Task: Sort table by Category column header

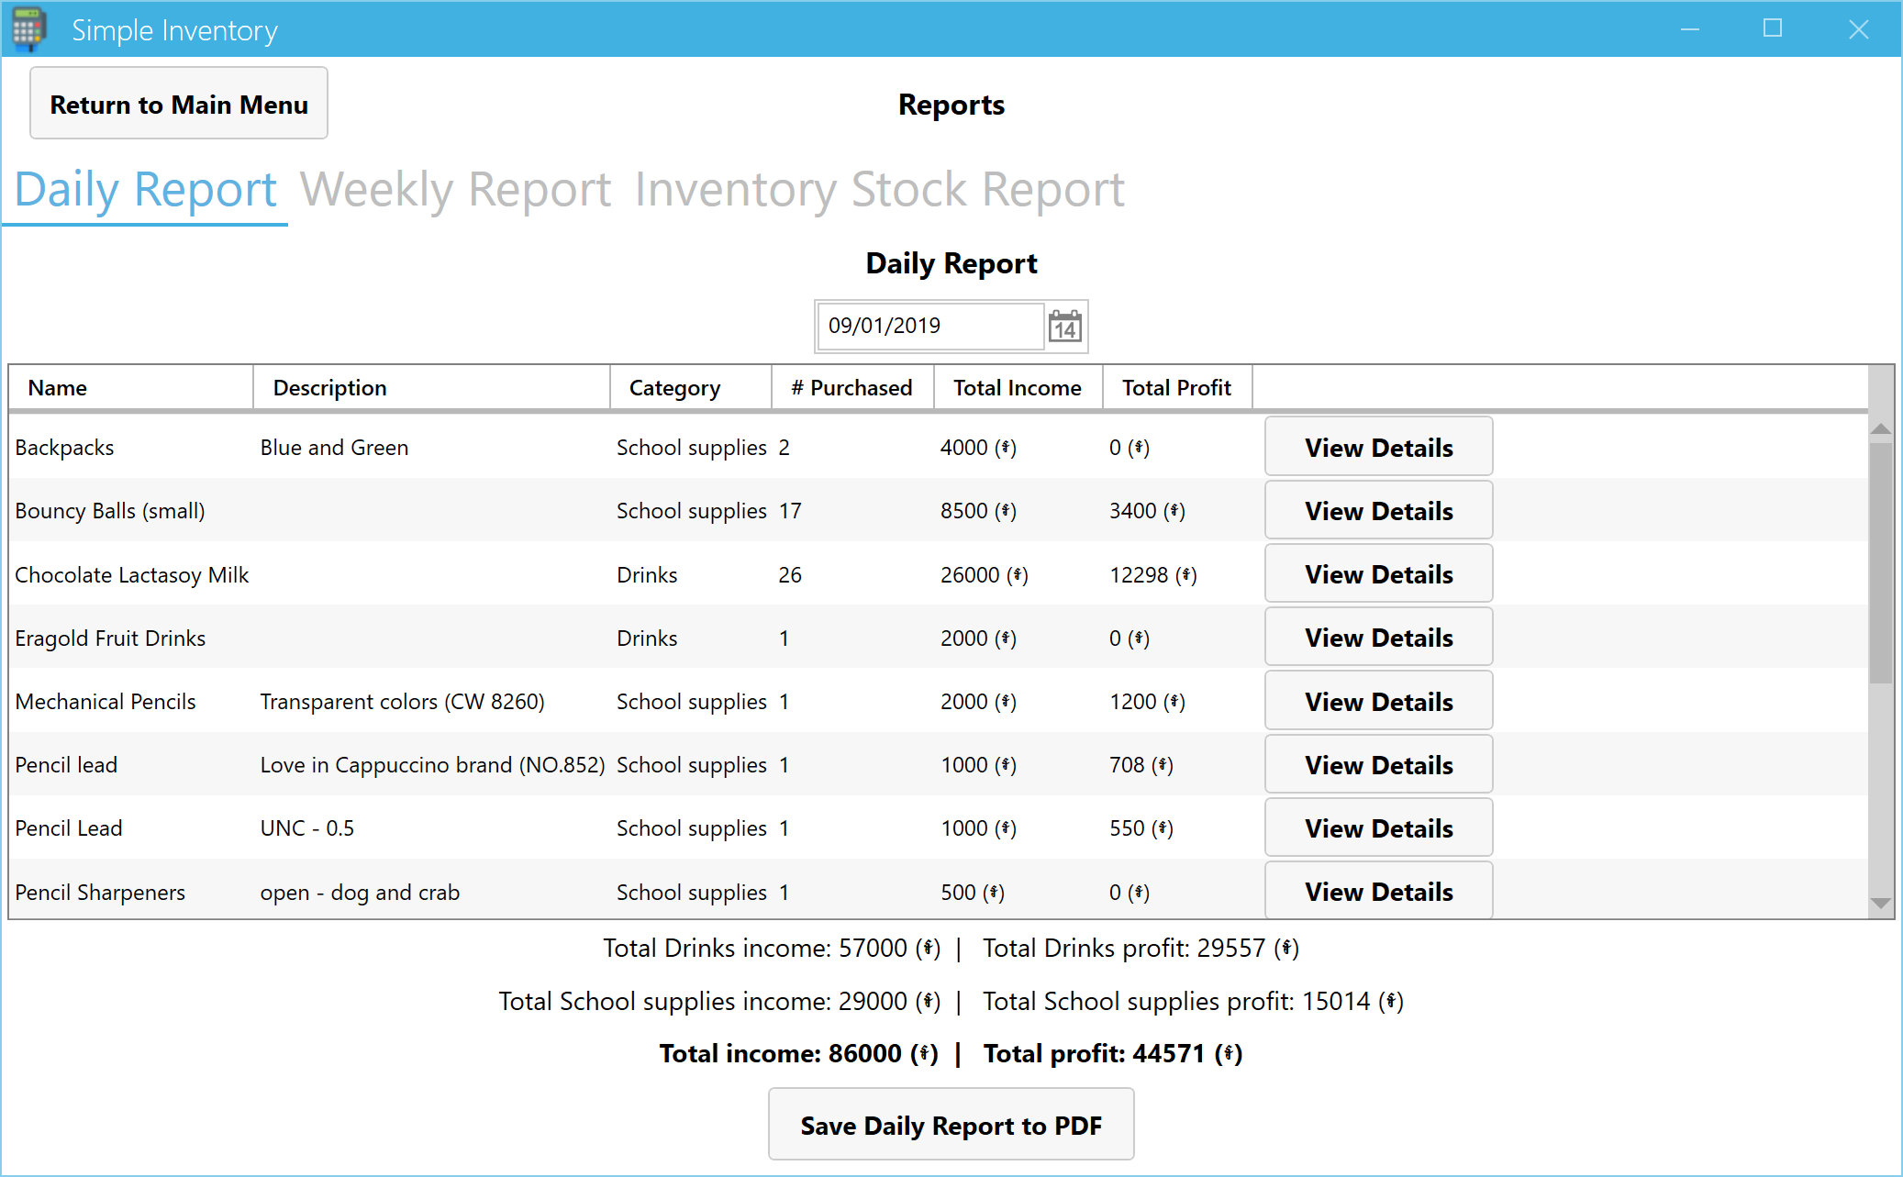Action: [674, 388]
